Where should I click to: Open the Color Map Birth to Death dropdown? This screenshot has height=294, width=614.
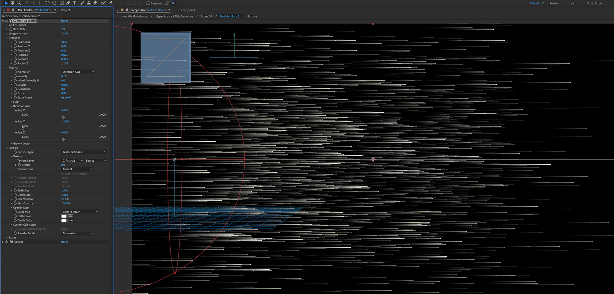tap(80, 212)
